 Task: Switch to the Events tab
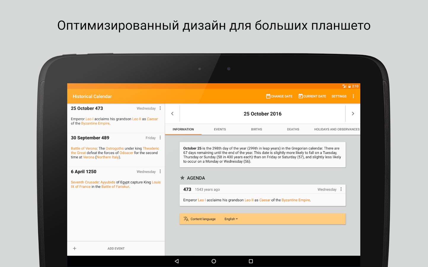point(220,129)
